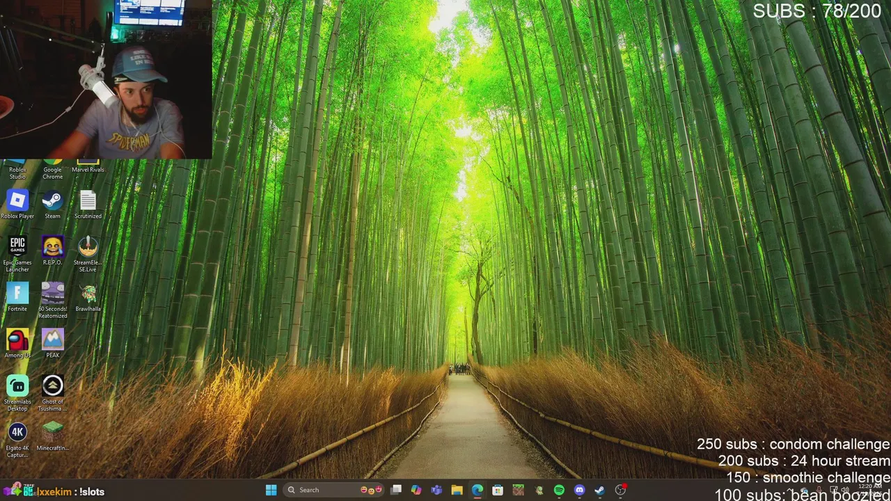
Task: Switch to Discord in the taskbar
Action: [x=579, y=490]
